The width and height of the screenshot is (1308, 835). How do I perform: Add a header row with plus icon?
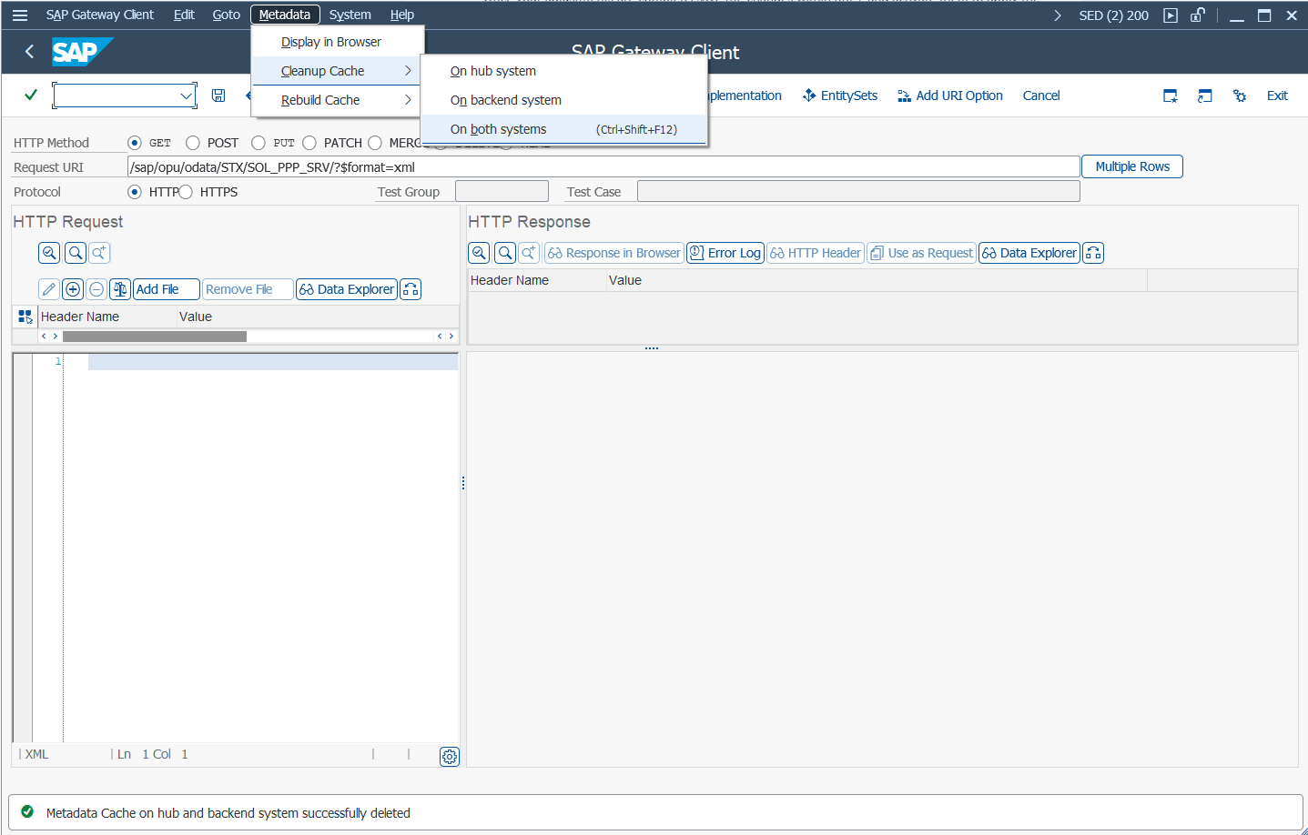click(x=73, y=289)
